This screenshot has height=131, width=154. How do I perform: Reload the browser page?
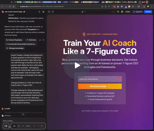click(10, 7)
